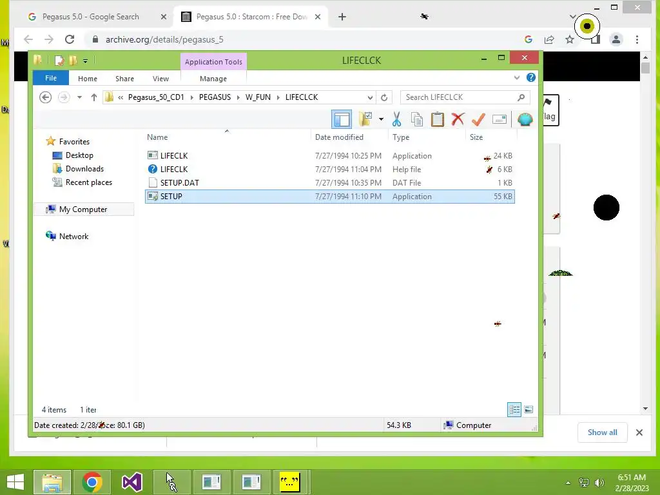This screenshot has height=495, width=660.
Task: Delete with the red X icon
Action: [x=458, y=119]
